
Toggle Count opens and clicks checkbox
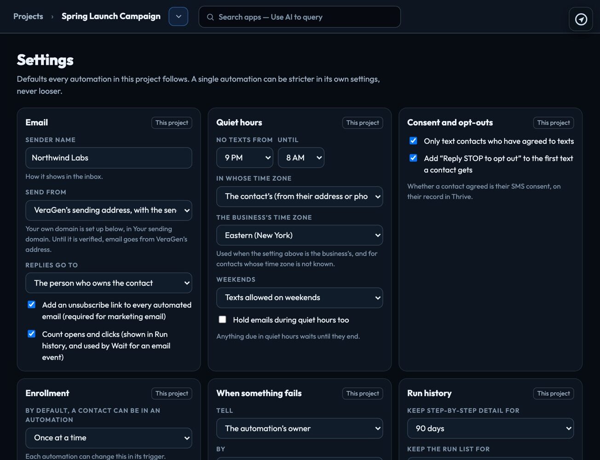[32, 334]
